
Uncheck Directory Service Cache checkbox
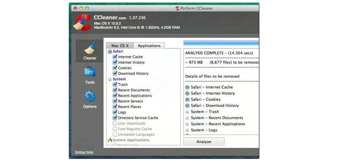115,118
